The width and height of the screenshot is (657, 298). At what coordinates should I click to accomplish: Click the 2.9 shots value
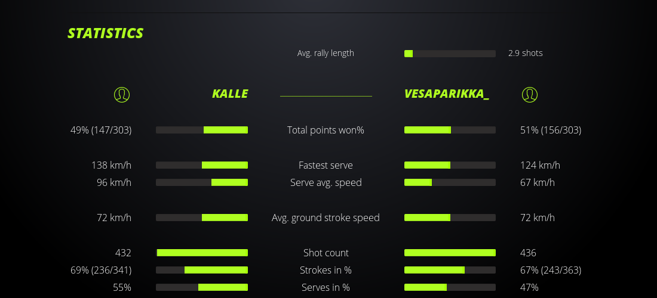[526, 53]
